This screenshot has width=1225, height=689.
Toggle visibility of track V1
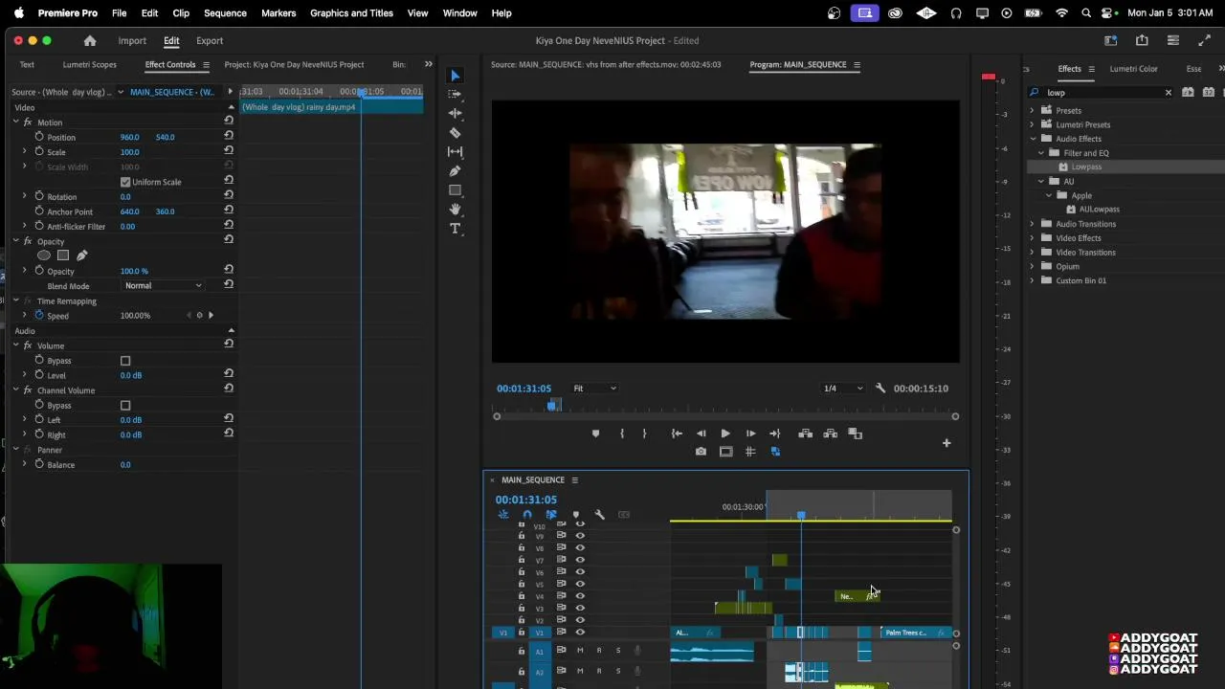(580, 633)
